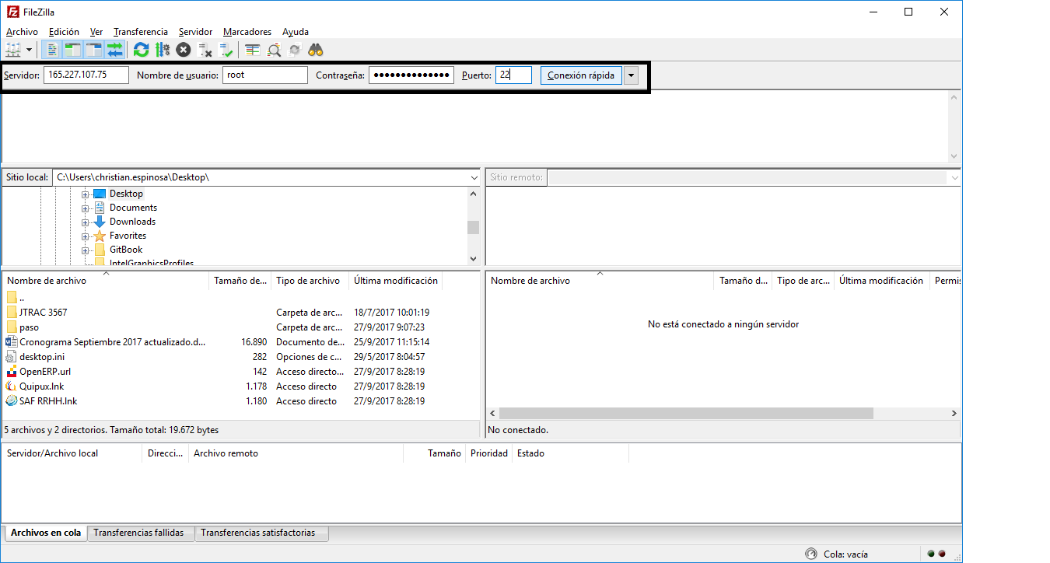Select the GitBook folder in tree
This screenshot has width=1050, height=563.
[x=126, y=250]
